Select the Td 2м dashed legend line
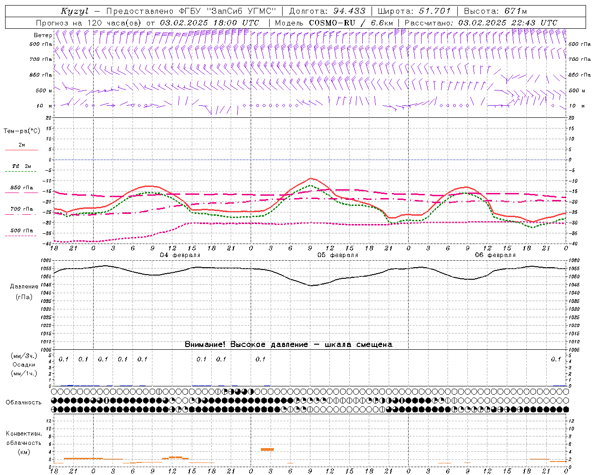The height and width of the screenshot is (475, 593). pos(21,171)
